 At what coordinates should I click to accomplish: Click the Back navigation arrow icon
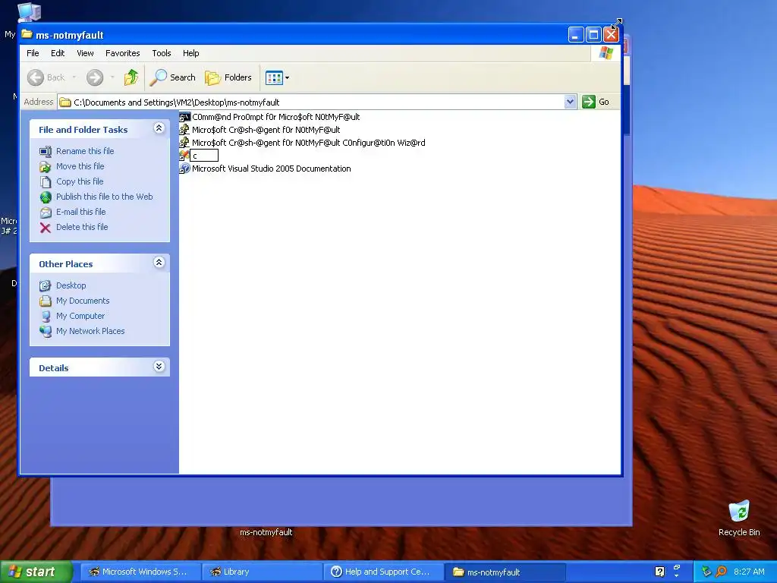point(36,77)
